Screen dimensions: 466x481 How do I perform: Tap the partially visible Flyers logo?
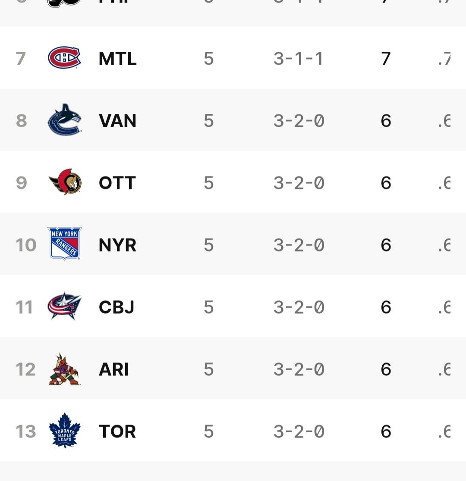pos(64,3)
